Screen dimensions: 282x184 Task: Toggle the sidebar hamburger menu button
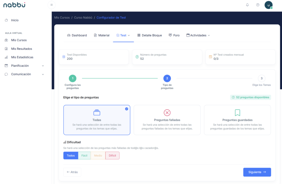51,5
